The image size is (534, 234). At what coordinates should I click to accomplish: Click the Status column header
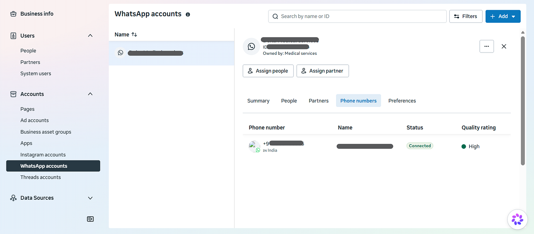point(415,127)
